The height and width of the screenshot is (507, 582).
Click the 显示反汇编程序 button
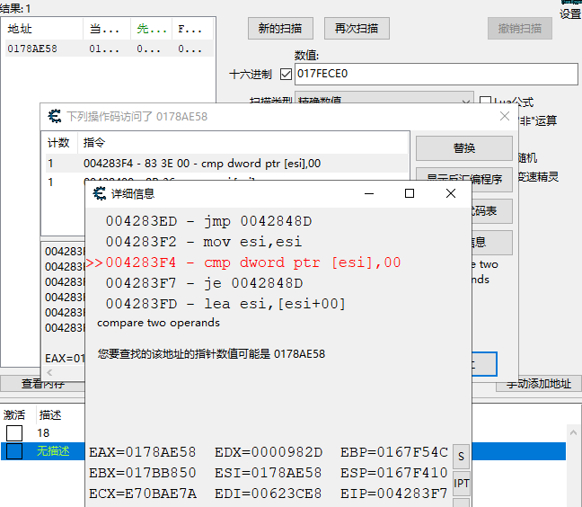(x=464, y=179)
